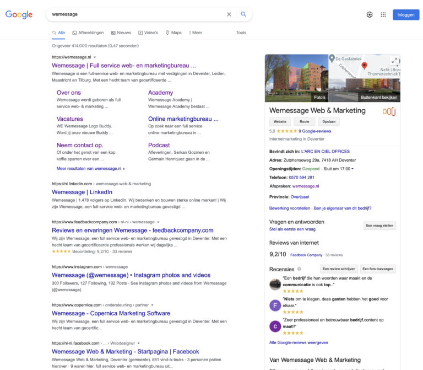Viewport: 423px width, 370px height.
Task: Open the Over ons sitelink
Action: [x=68, y=93]
